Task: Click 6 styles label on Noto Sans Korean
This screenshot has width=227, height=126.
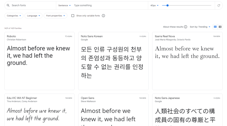Action: 143,36
